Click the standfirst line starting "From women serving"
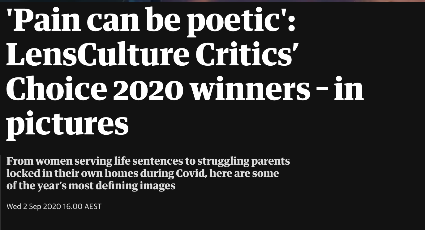Viewport: 425px width, 230px height. [x=148, y=161]
